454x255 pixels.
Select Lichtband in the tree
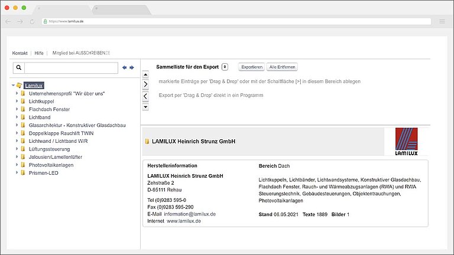(40, 117)
